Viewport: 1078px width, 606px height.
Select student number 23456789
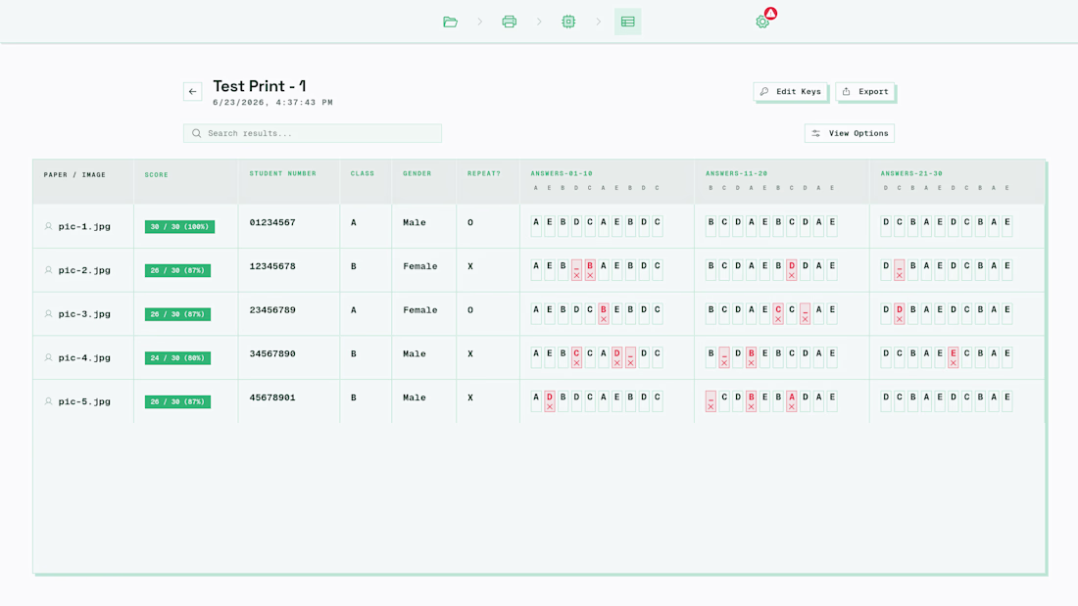[x=272, y=310]
